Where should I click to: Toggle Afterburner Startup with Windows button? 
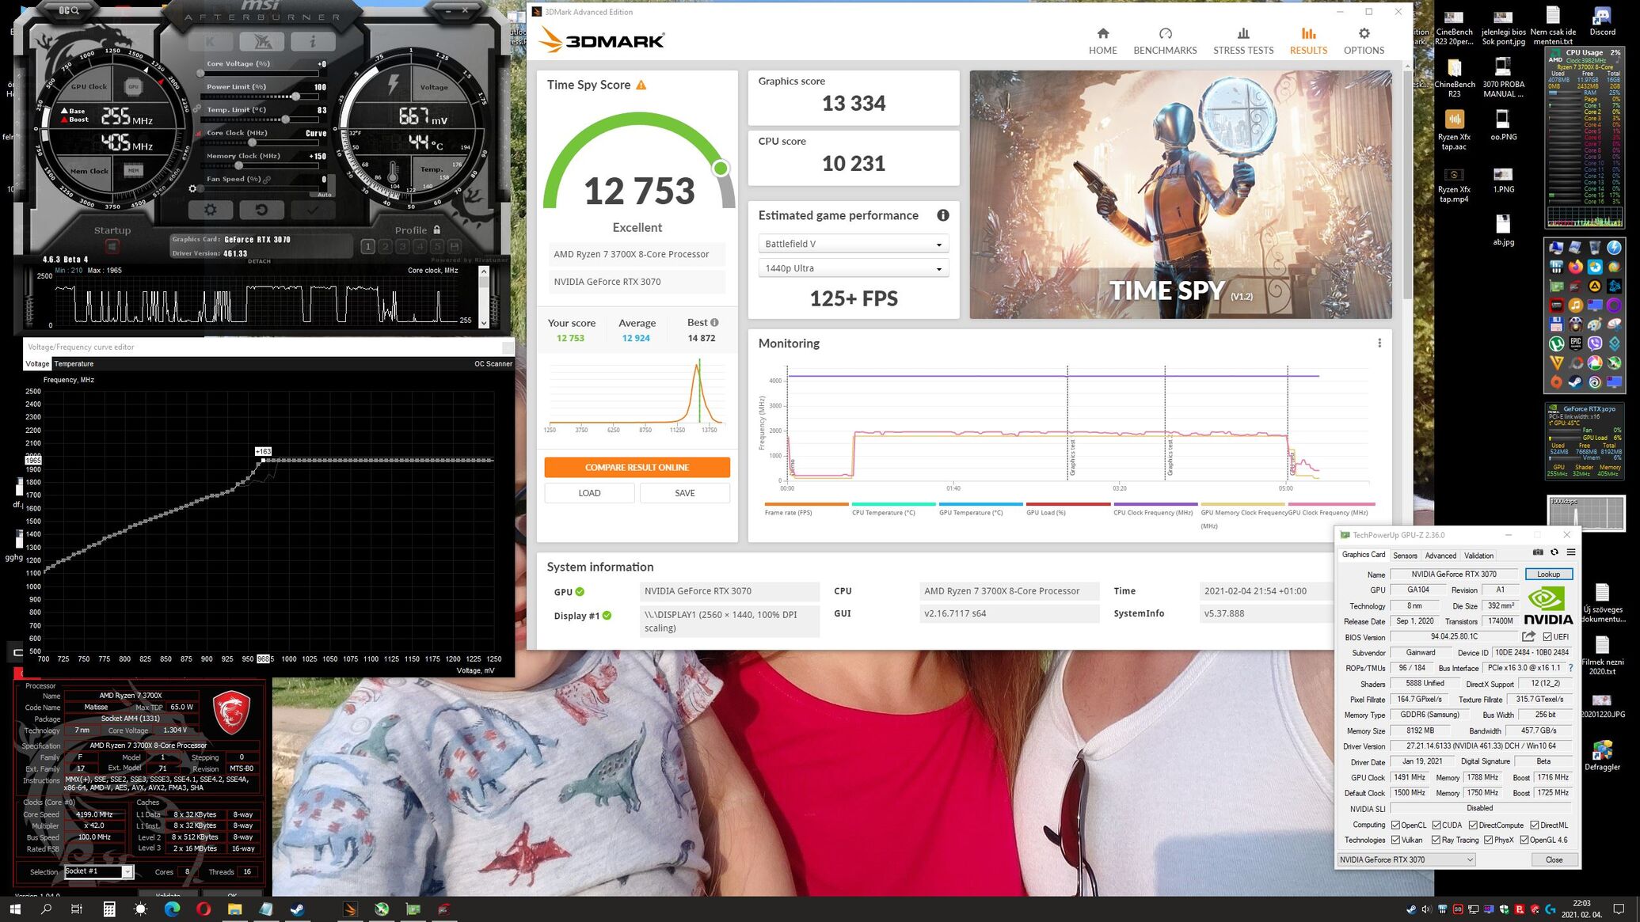112,247
